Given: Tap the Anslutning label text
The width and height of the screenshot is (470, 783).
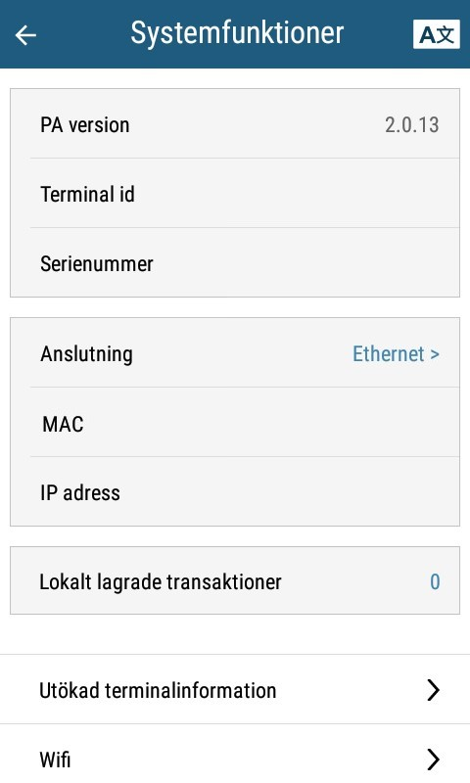Looking at the screenshot, I should 86,354.
